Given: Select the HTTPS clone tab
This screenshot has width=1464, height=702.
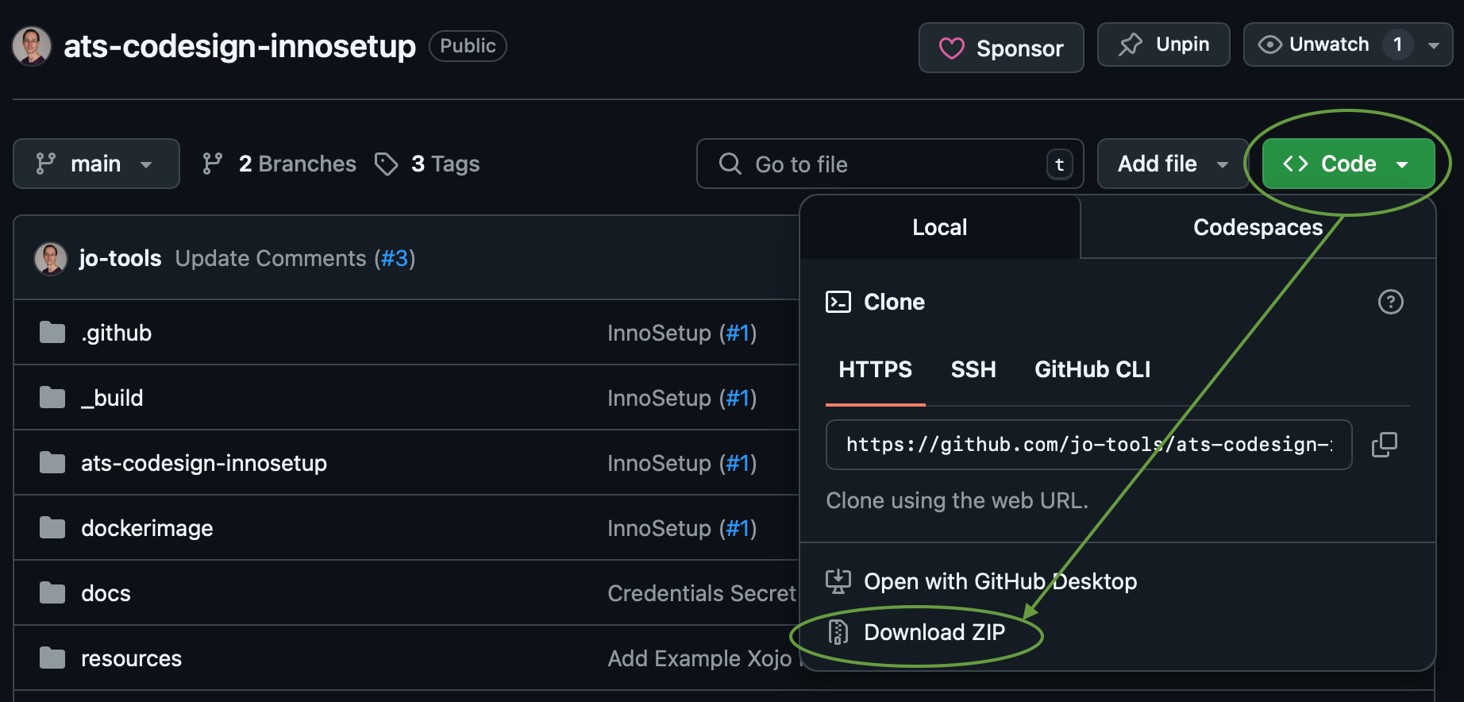Looking at the screenshot, I should coord(876,369).
